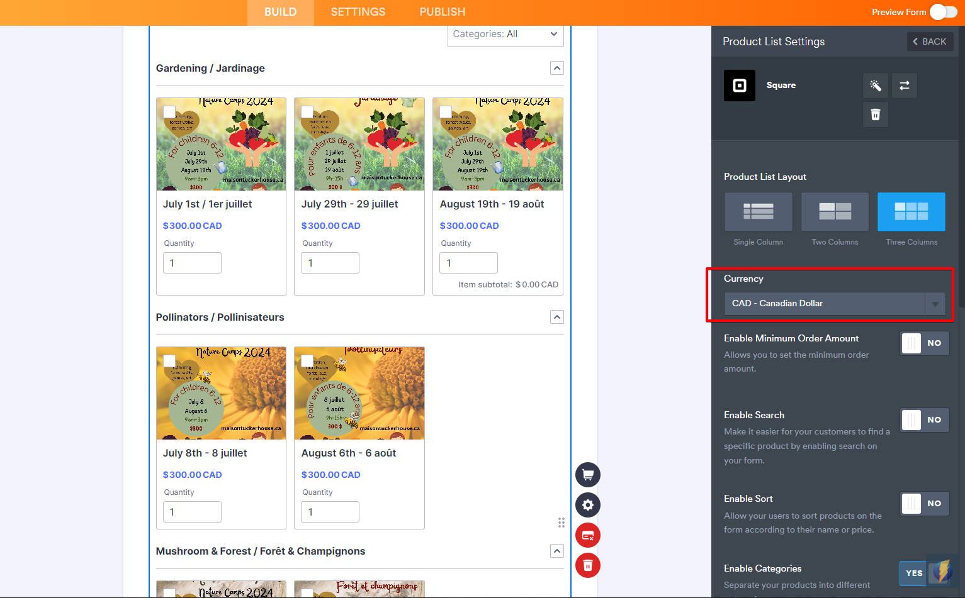Screen dimensions: 965x598
Task: Click quantity field for July 29th product
Action: click(x=330, y=263)
